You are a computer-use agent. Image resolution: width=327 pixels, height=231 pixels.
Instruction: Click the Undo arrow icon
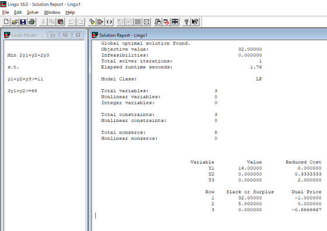point(72,22)
